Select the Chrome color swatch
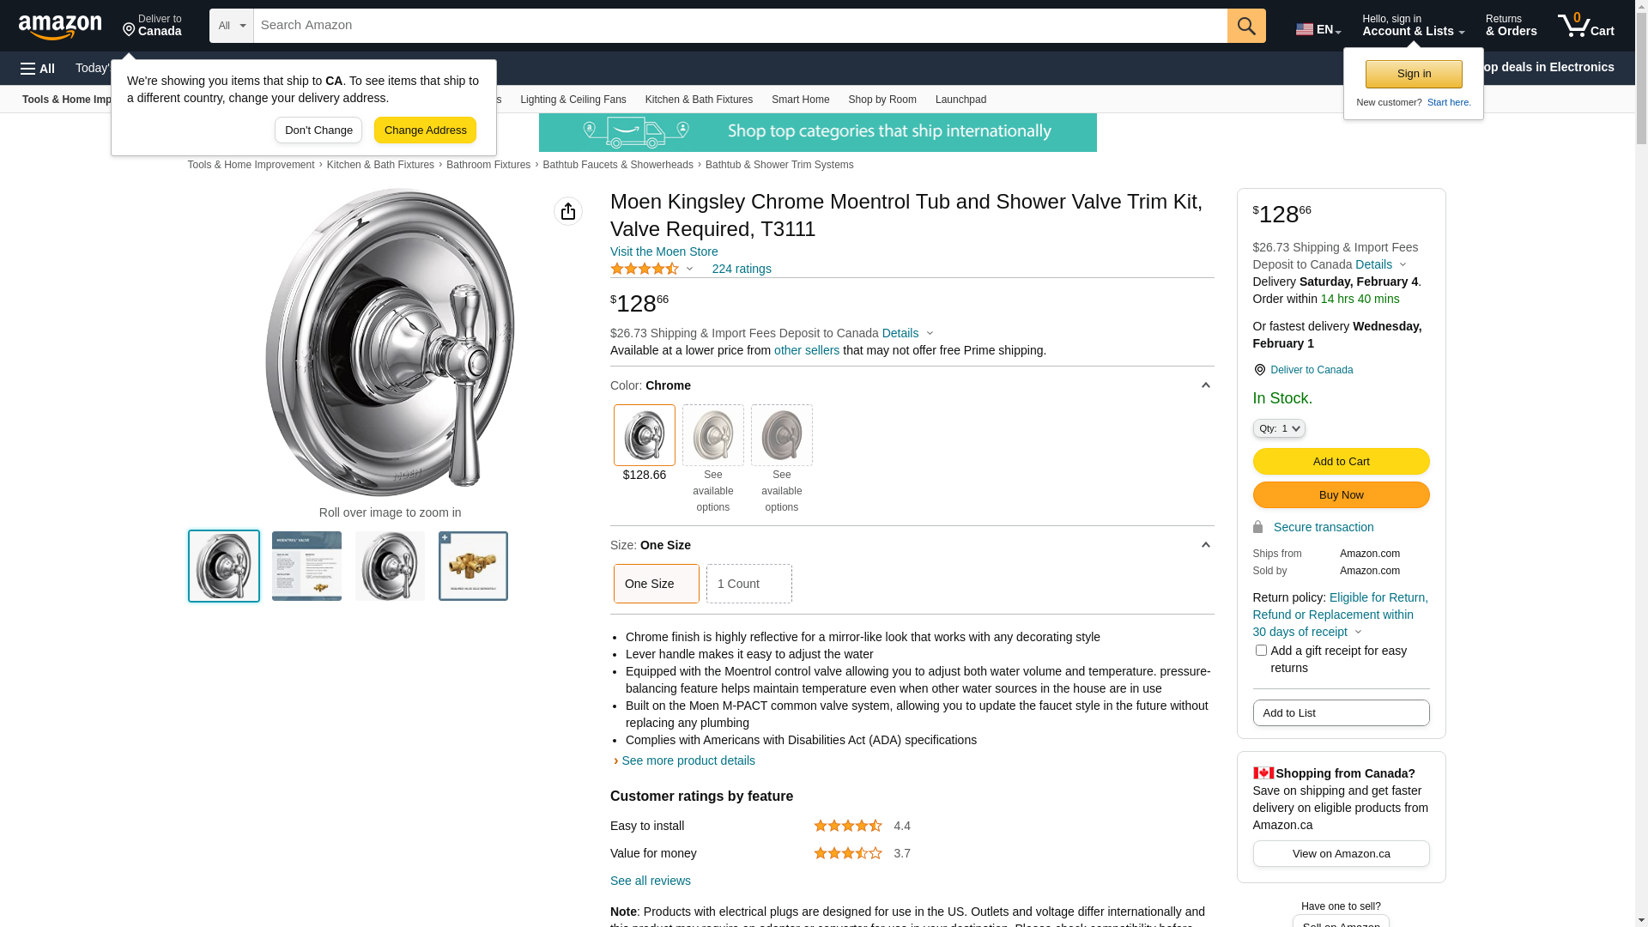Image resolution: width=1648 pixels, height=927 pixels. click(645, 435)
